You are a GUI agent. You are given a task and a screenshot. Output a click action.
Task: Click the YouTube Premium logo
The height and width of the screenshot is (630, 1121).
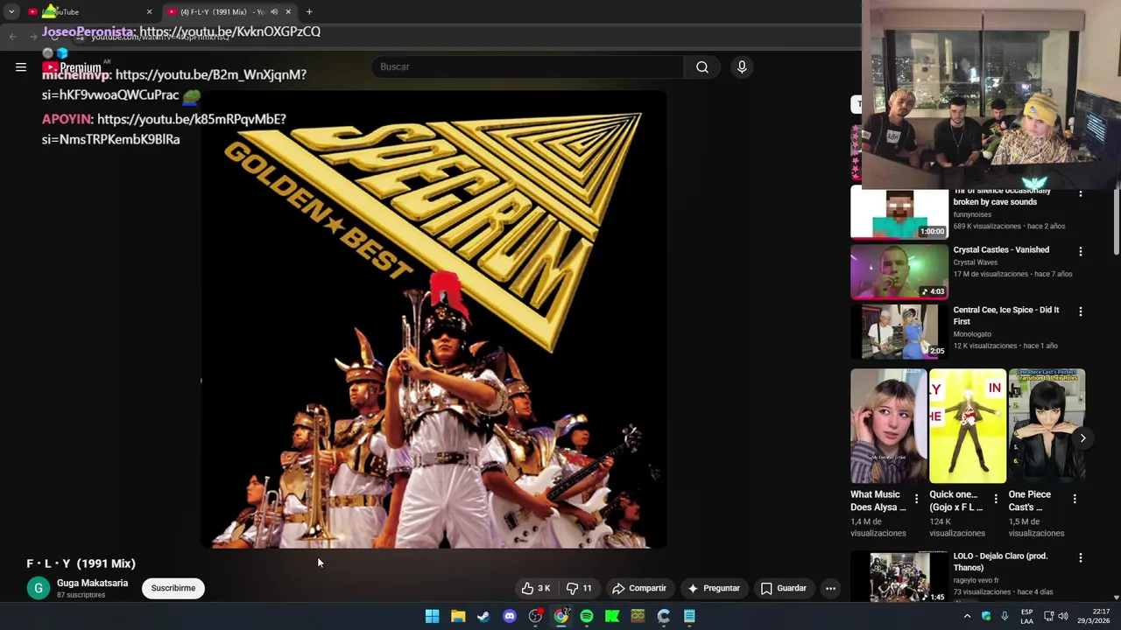pos(72,67)
